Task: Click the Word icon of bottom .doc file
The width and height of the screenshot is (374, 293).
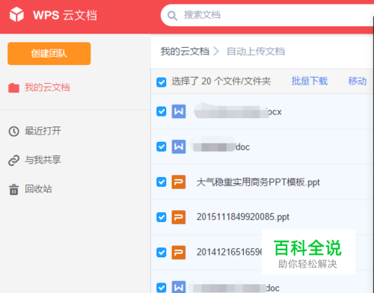Action: 179,287
